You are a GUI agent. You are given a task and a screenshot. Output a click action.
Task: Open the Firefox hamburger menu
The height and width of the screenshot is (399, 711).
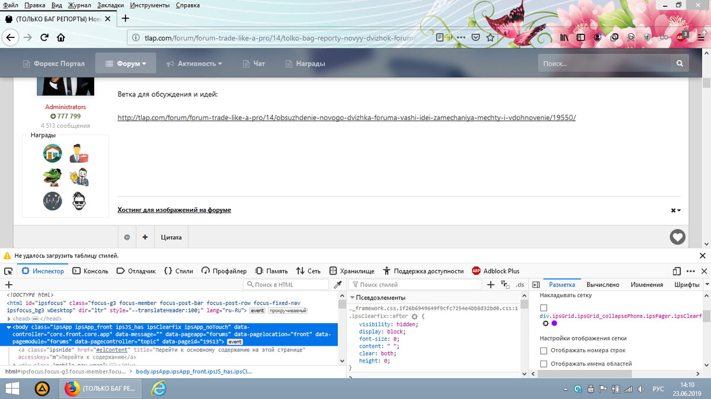[x=700, y=37]
